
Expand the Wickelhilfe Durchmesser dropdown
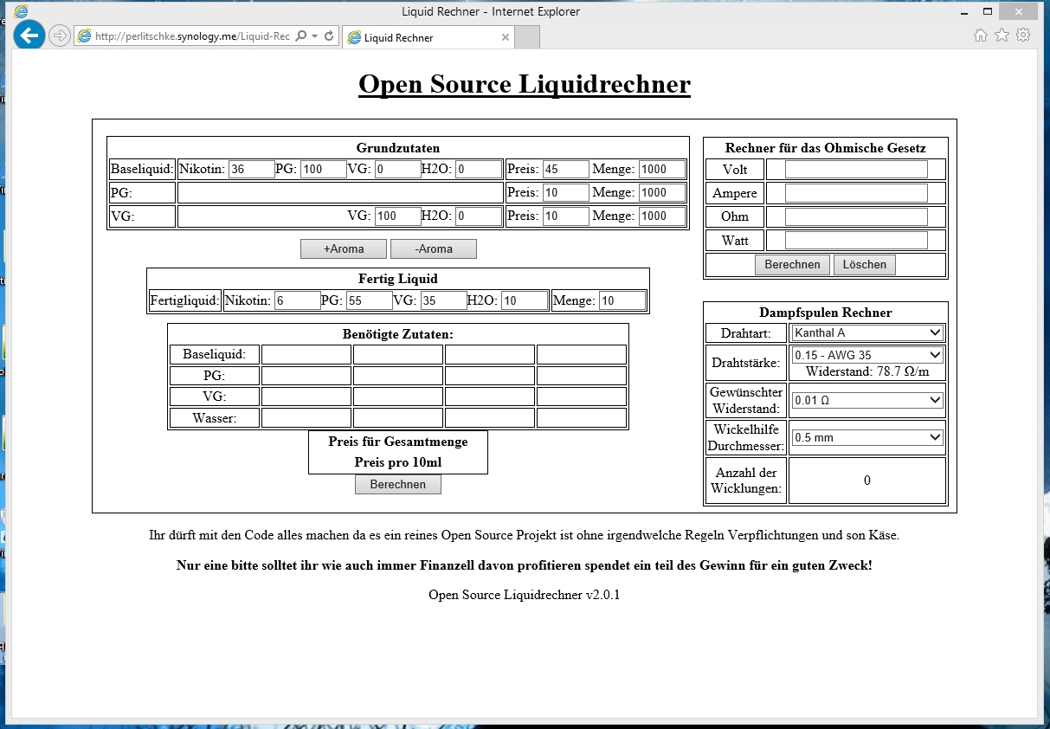coord(866,438)
